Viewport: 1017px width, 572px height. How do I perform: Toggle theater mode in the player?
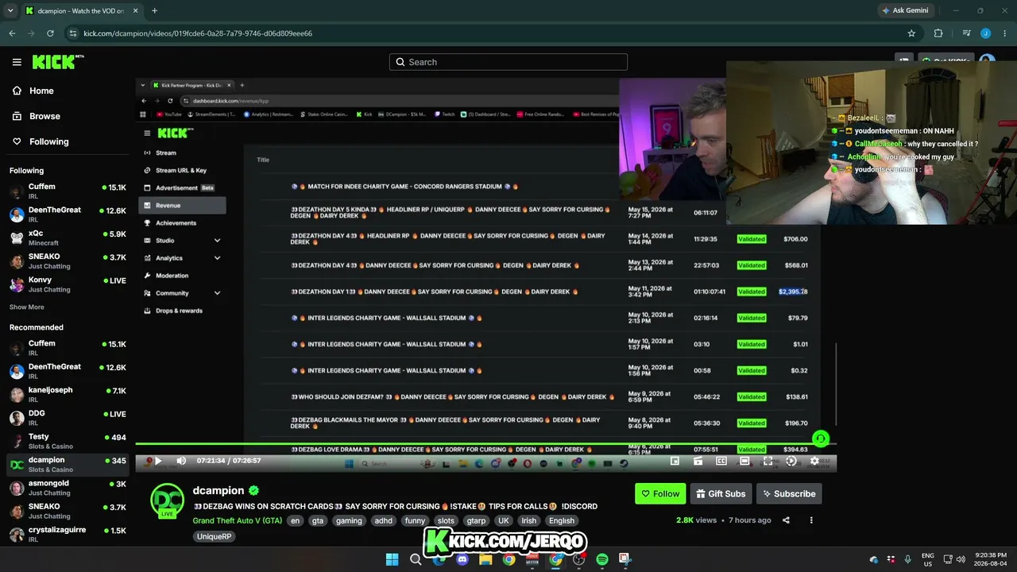(x=744, y=461)
